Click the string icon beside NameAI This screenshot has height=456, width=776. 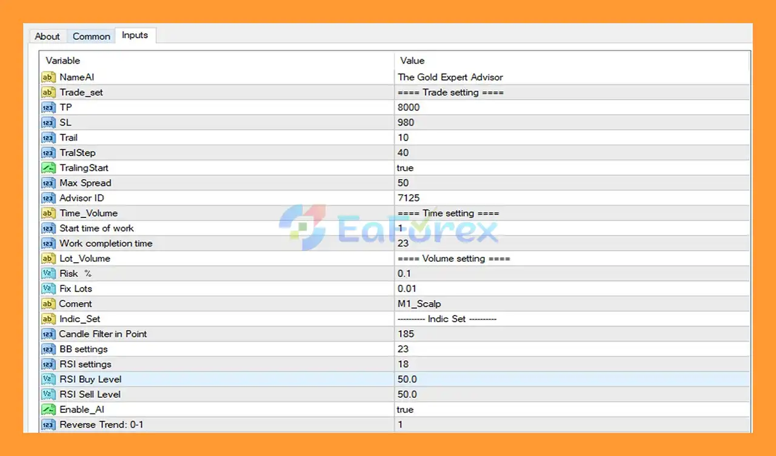[48, 77]
